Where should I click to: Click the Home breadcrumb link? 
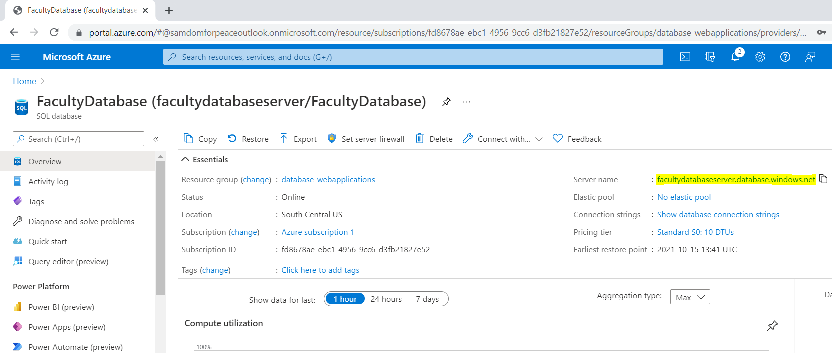pos(24,81)
